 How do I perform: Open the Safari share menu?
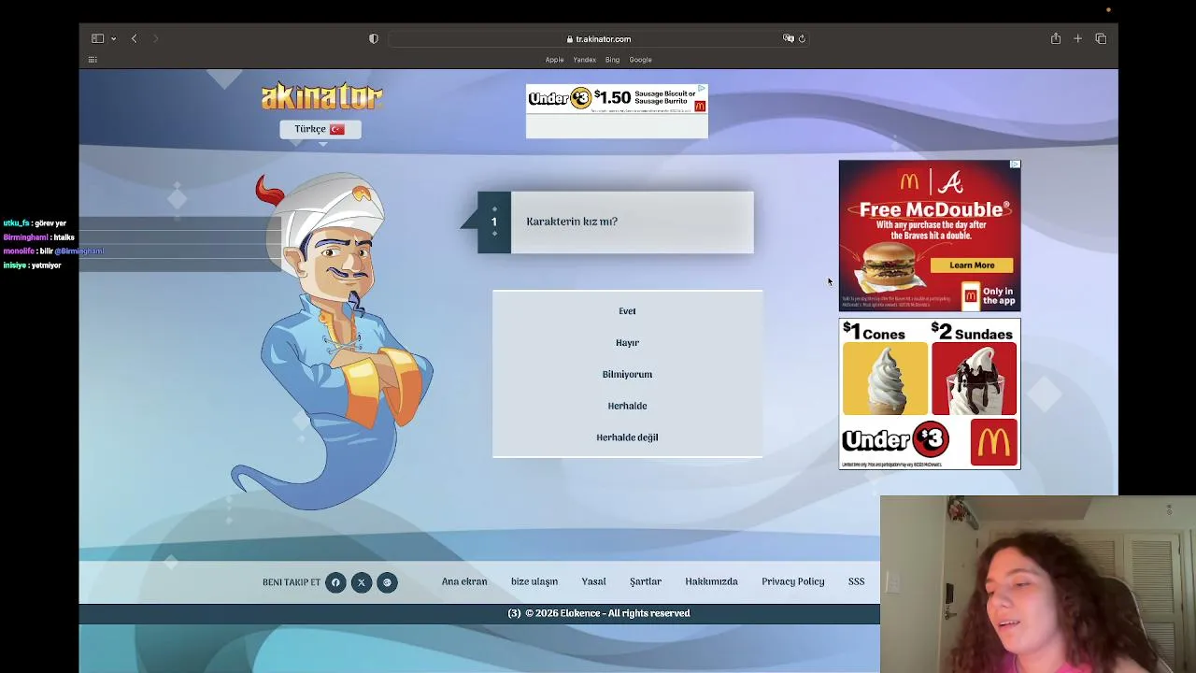pos(1056,38)
